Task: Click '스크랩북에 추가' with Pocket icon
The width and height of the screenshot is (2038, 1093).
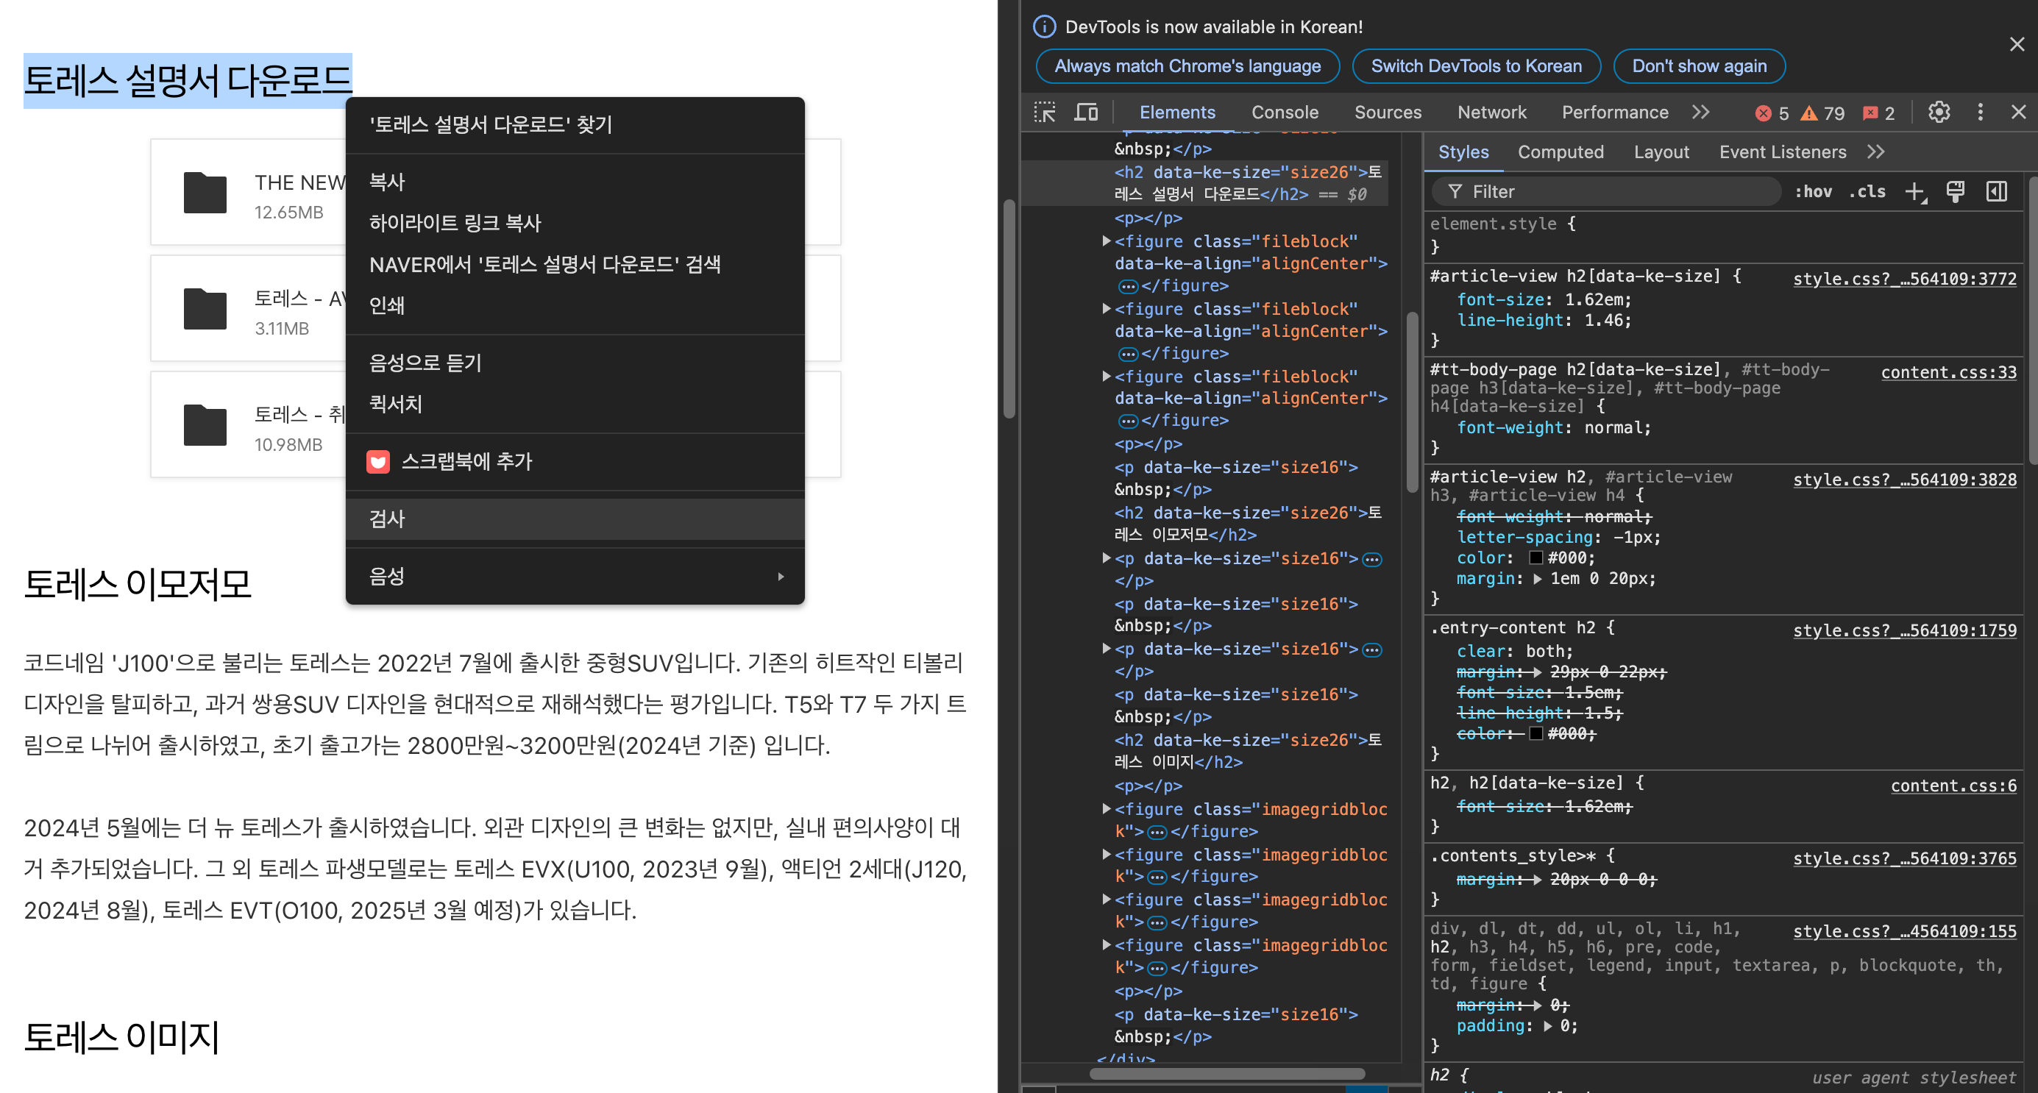Action: point(575,461)
